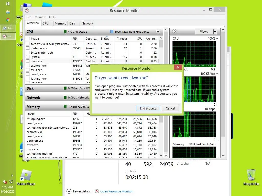
Task: Click the network tray icon
Action: 11,181
